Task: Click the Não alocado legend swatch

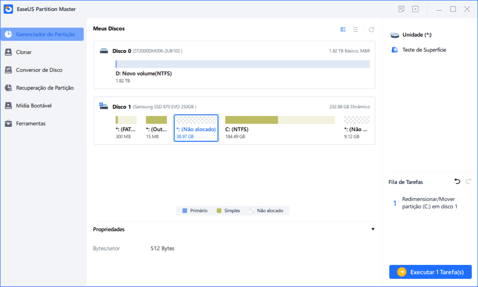Action: (251, 211)
